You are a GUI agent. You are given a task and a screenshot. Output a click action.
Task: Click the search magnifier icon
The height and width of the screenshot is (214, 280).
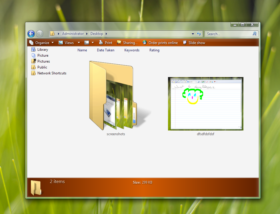(255, 34)
